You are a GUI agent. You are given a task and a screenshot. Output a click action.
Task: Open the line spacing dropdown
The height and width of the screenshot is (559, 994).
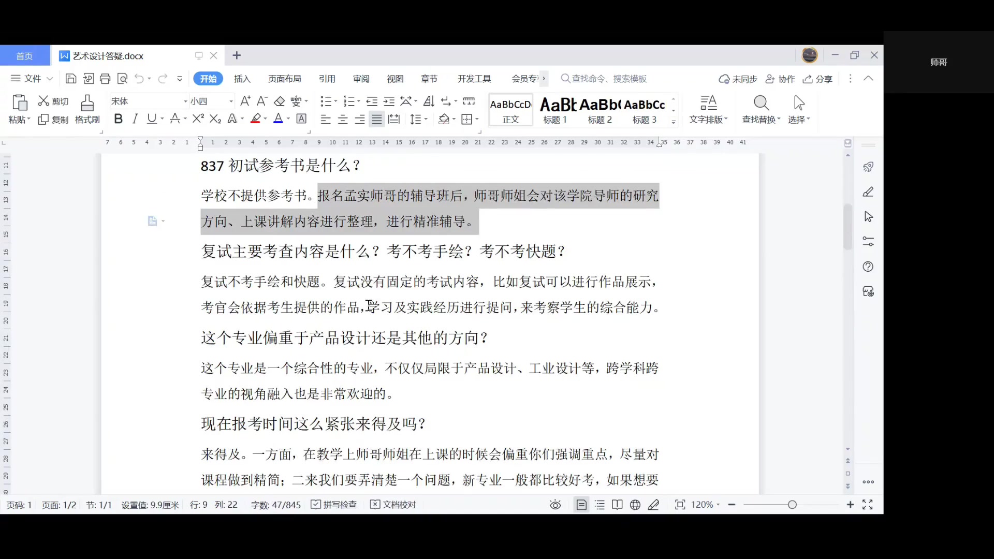click(x=419, y=119)
